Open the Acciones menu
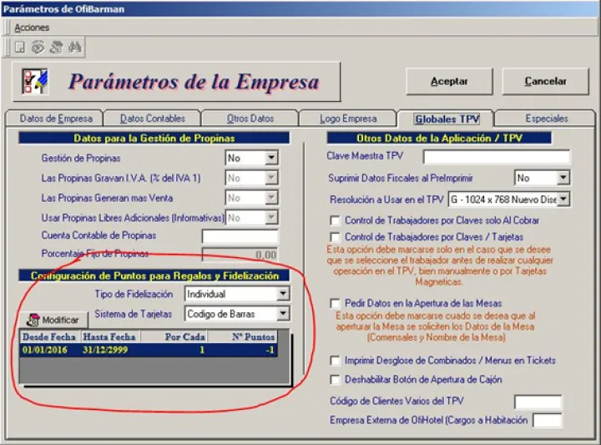This screenshot has height=445, width=601. pos(32,28)
